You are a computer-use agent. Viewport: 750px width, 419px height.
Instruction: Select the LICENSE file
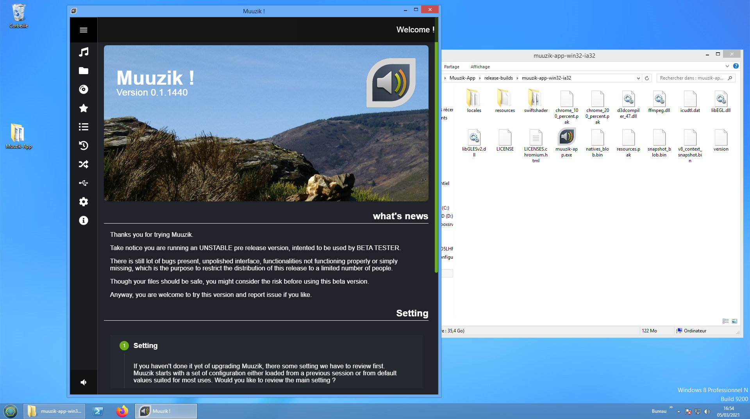(x=505, y=140)
